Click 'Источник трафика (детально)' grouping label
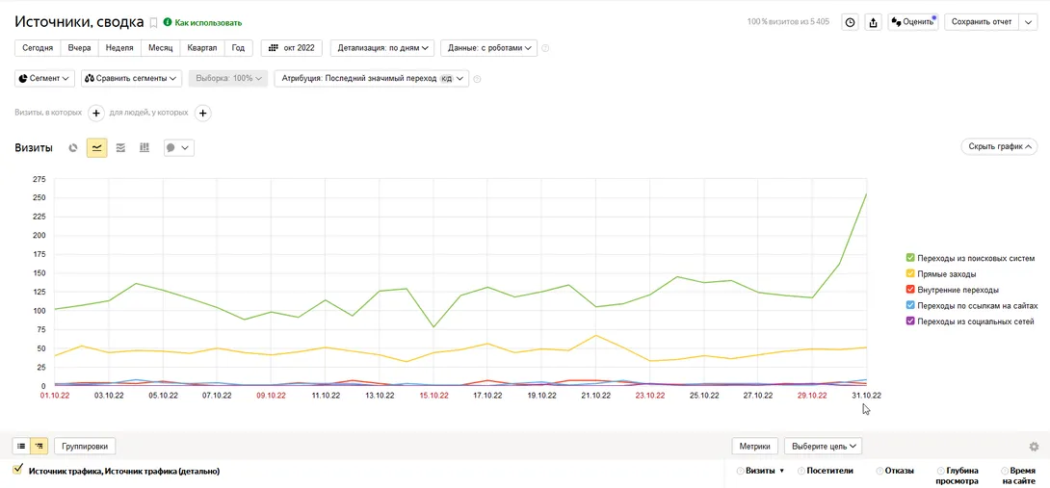Screen dimensions: 1050x488 pos(160,472)
